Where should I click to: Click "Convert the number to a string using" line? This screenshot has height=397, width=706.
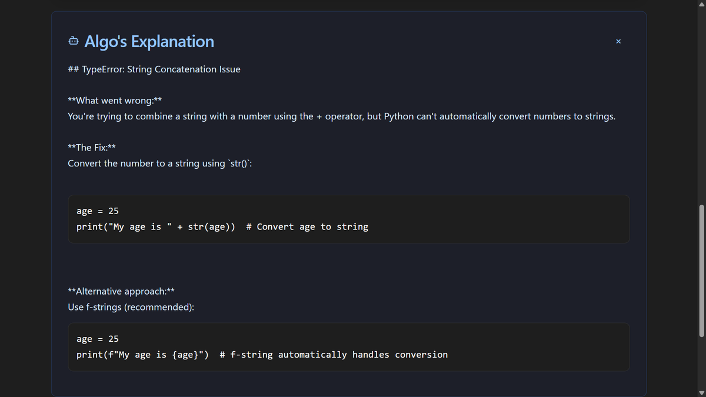(x=160, y=164)
